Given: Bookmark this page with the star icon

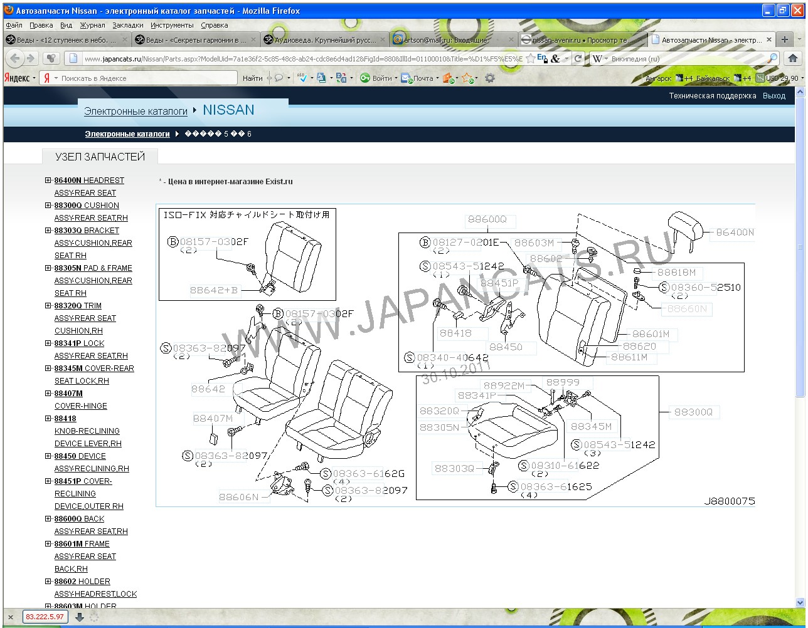Looking at the screenshot, I should click(x=531, y=58).
